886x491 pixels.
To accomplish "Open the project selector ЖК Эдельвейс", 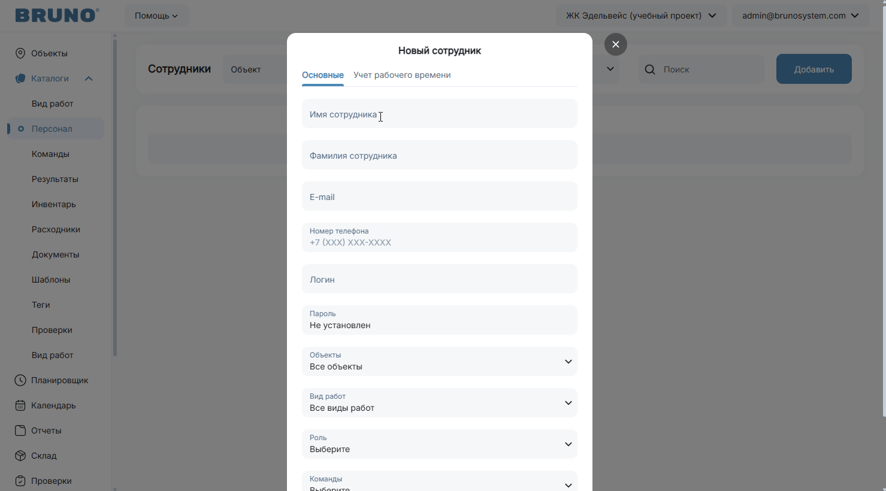I will (641, 16).
